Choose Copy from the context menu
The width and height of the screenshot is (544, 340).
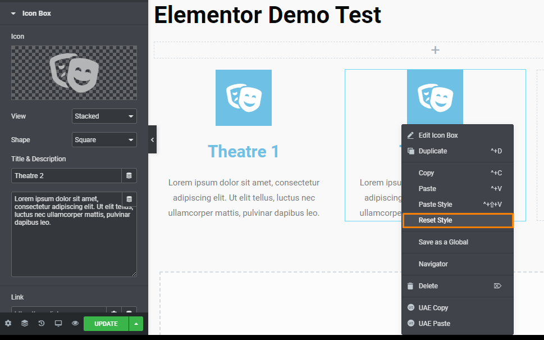coord(458,173)
